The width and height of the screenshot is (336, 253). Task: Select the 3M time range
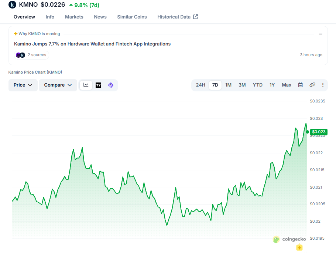(242, 85)
